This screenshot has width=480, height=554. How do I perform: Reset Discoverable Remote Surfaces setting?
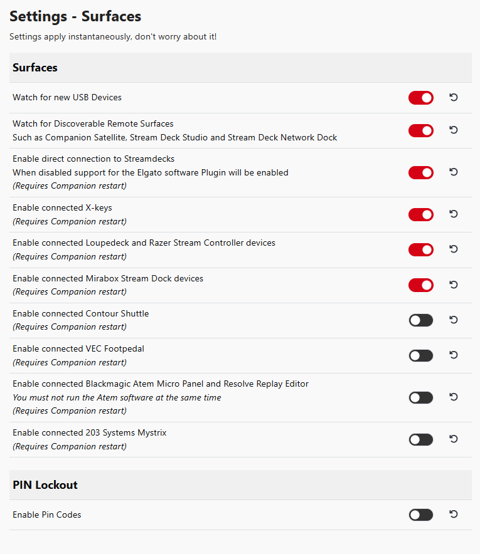(x=454, y=130)
